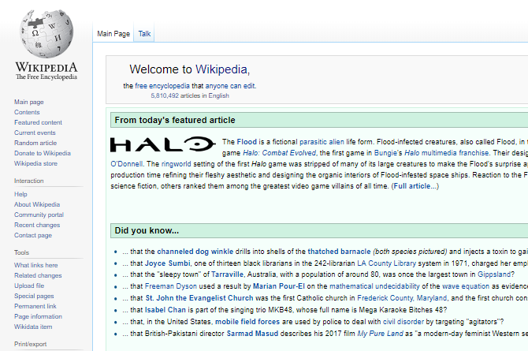Open the Featured content link
The image size is (528, 351).
pyautogui.click(x=38, y=122)
